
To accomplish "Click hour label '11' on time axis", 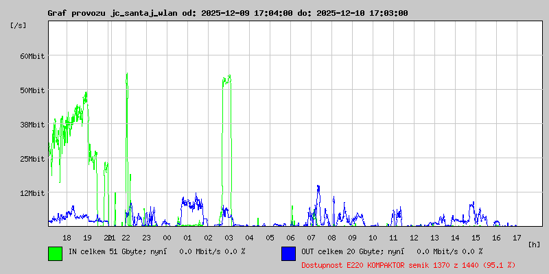I will (393, 238).
